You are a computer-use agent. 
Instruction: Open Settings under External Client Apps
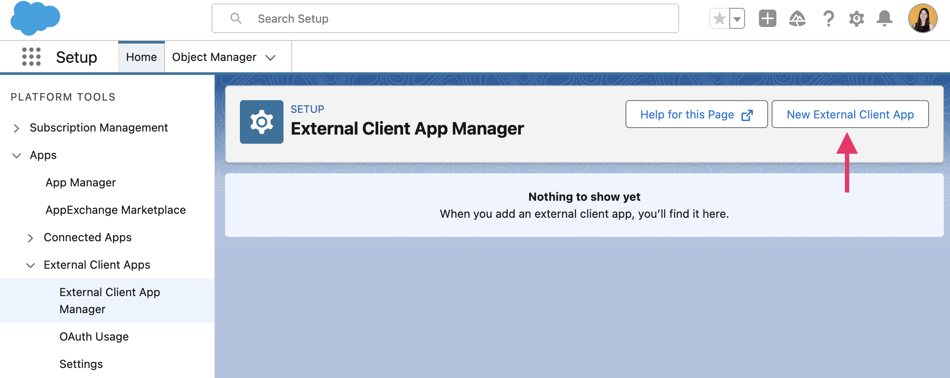click(81, 364)
